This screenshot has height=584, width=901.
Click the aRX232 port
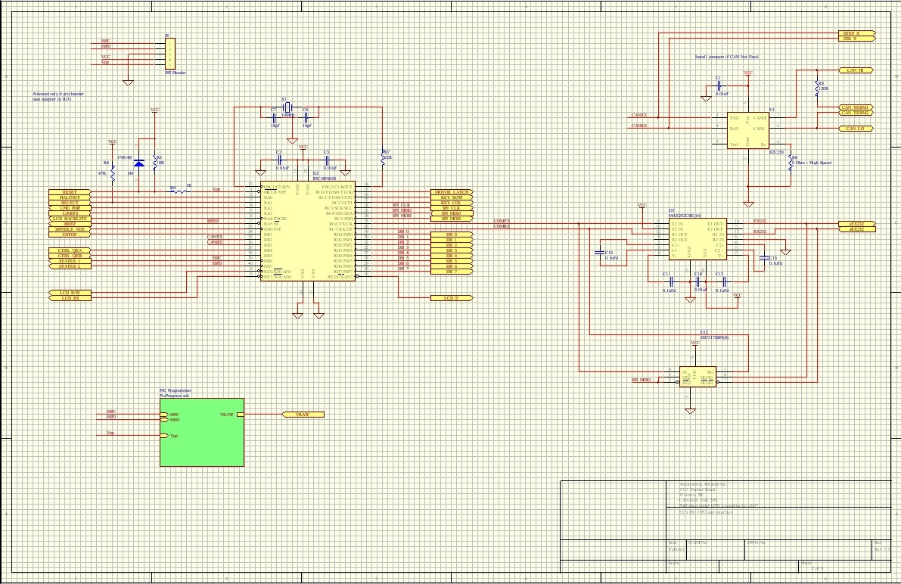(x=856, y=228)
